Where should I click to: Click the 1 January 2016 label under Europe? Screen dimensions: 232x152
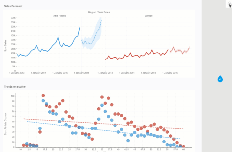(x=170, y=73)
